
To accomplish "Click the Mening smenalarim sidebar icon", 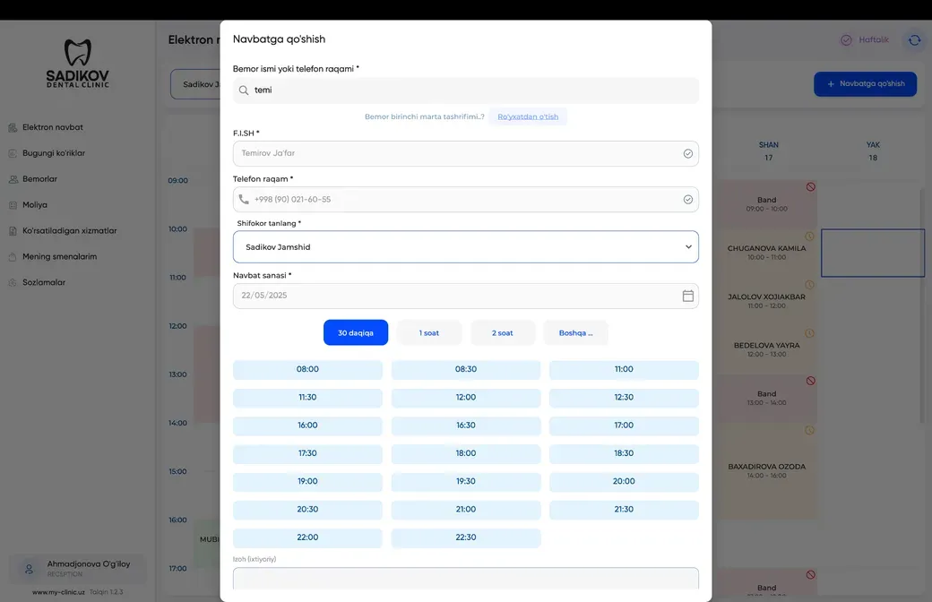I will click(13, 257).
